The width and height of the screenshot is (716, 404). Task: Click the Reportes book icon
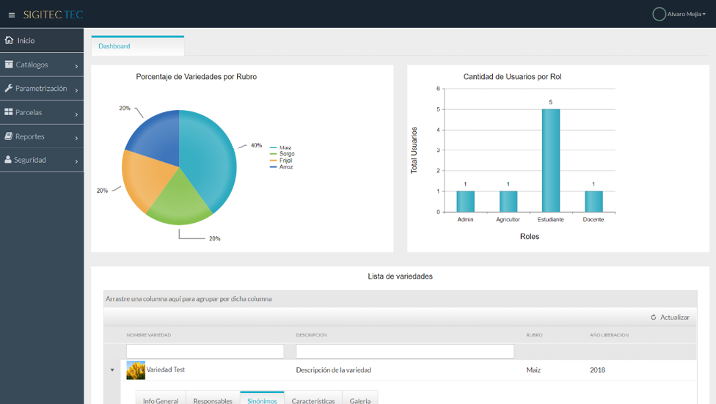[9, 136]
